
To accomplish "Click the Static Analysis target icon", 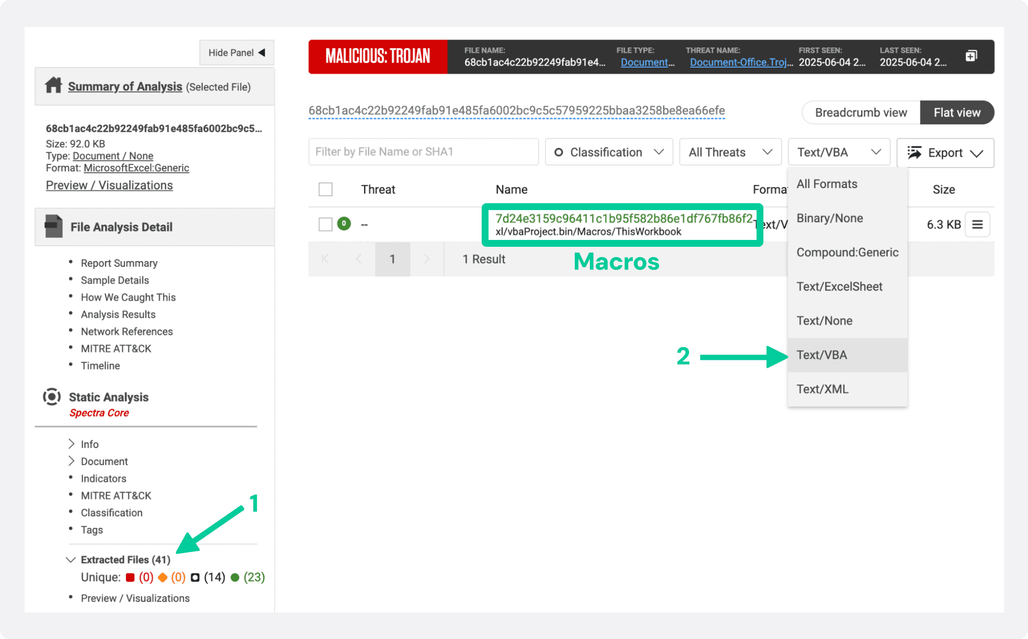I will [52, 397].
